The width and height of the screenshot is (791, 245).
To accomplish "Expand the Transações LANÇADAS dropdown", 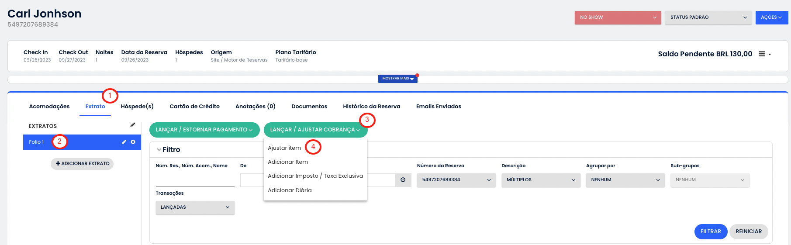I will tap(195, 207).
